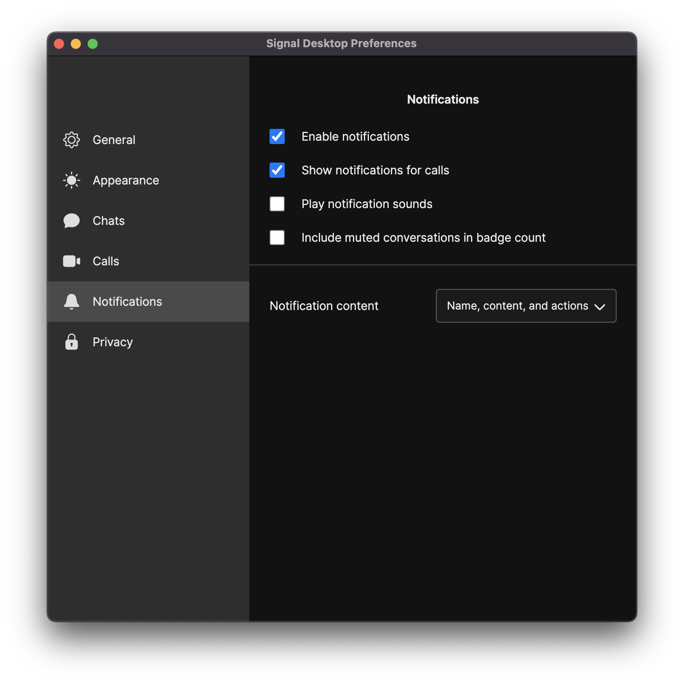
Task: Select the Notifications bell icon
Action: click(x=72, y=301)
